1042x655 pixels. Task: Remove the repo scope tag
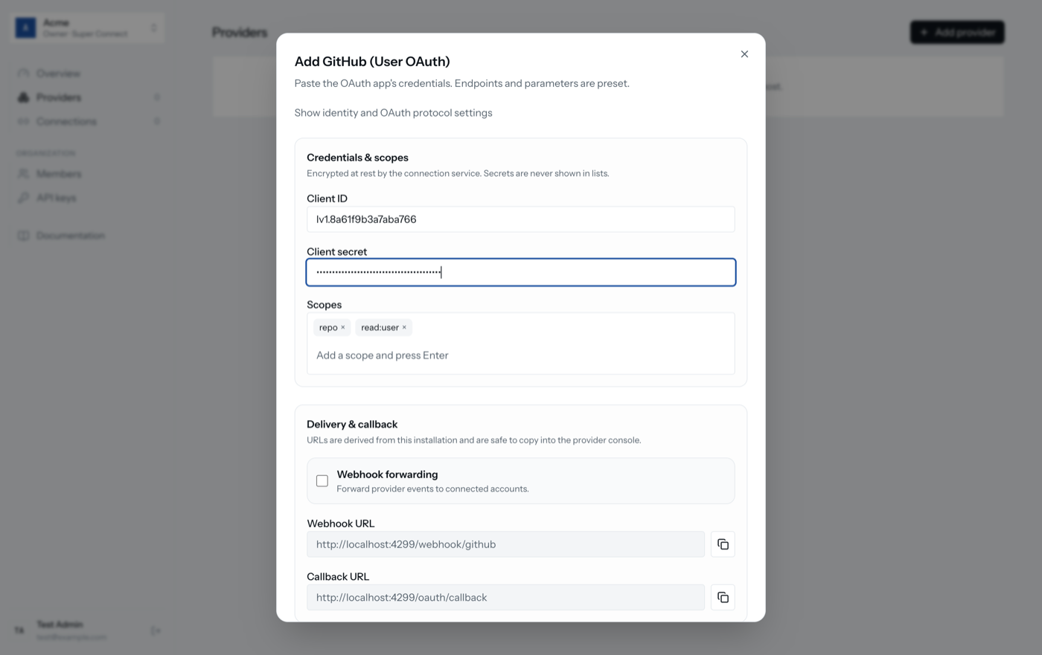(x=342, y=328)
